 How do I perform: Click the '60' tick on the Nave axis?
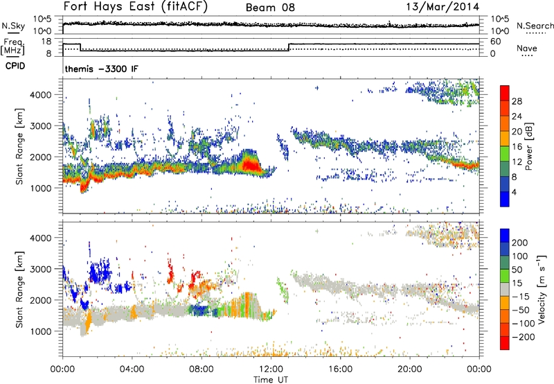(x=495, y=42)
